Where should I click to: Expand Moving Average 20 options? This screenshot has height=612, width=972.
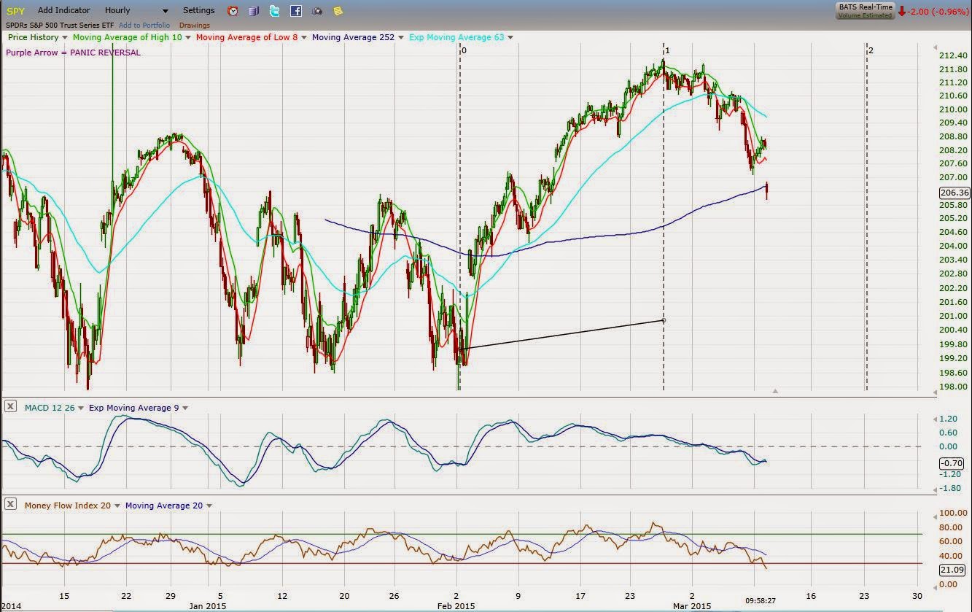[209, 506]
